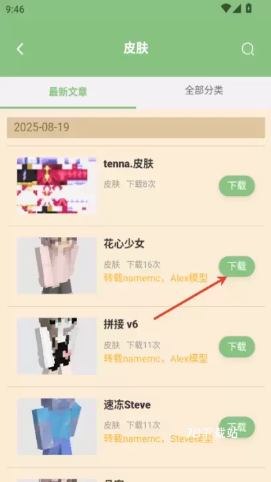Screen dimensions: 271x482
Task: Open search with the magnifier icon
Action: [248, 49]
